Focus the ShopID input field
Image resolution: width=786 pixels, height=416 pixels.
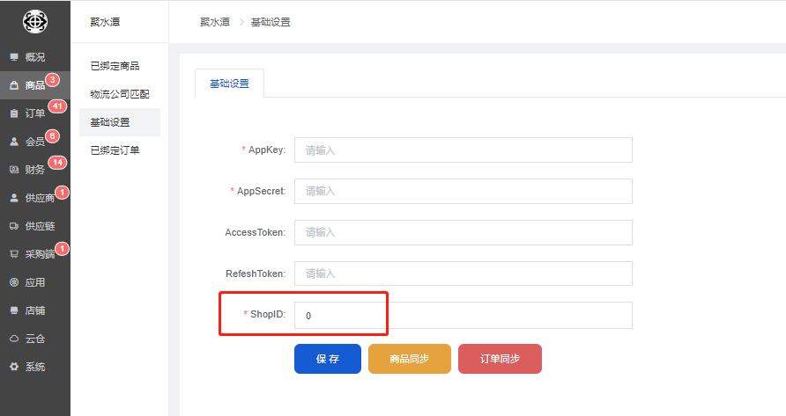pyautogui.click(x=463, y=316)
